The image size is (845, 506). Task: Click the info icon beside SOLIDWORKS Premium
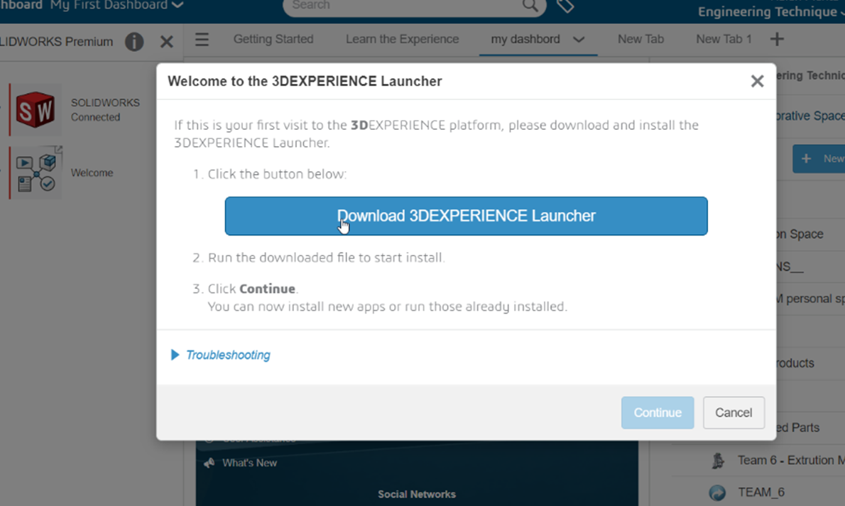pos(134,42)
